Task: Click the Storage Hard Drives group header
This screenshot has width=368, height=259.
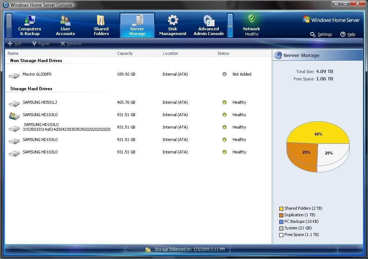Action: pos(31,89)
